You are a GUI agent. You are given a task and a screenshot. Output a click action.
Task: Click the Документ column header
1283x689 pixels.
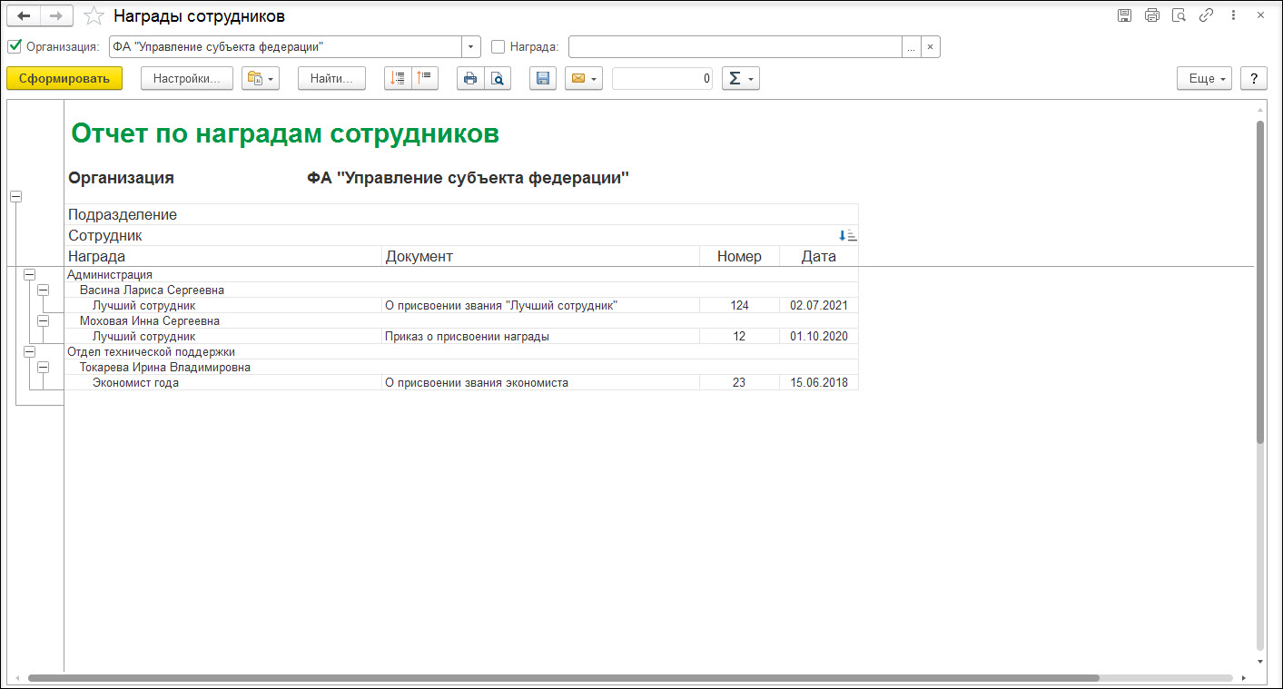(541, 256)
